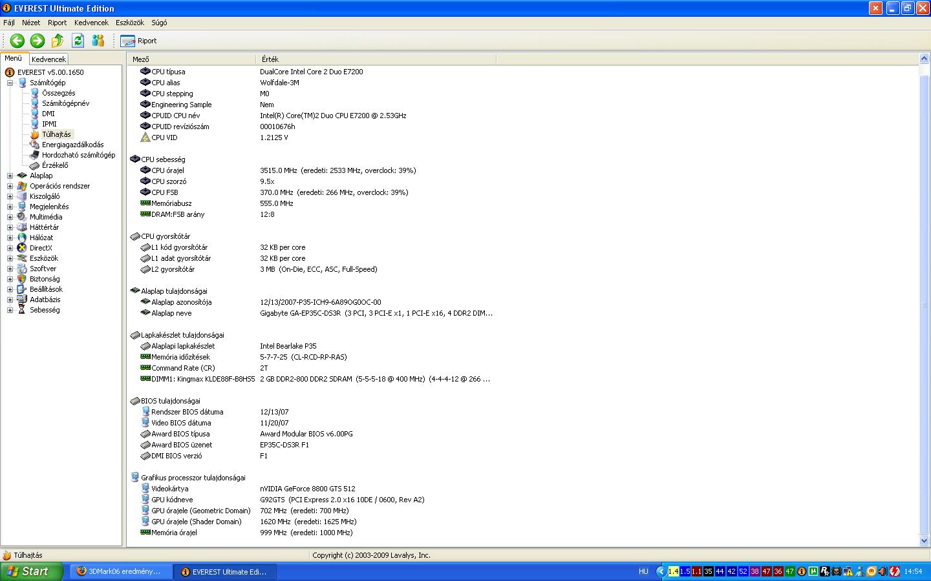Select the CPU típusa row

tap(312, 72)
